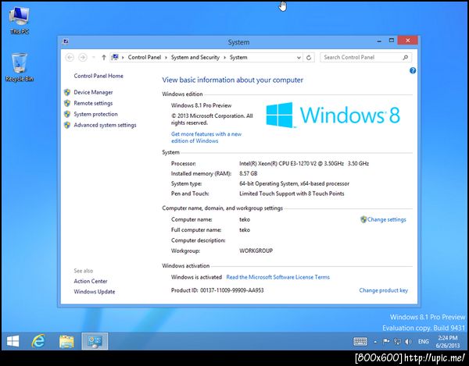Select System and Security breadcrumb
The width and height of the screenshot is (469, 366).
click(195, 57)
